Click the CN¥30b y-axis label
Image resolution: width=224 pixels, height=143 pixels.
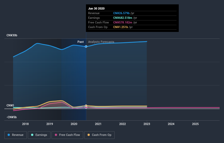[x=12, y=35]
